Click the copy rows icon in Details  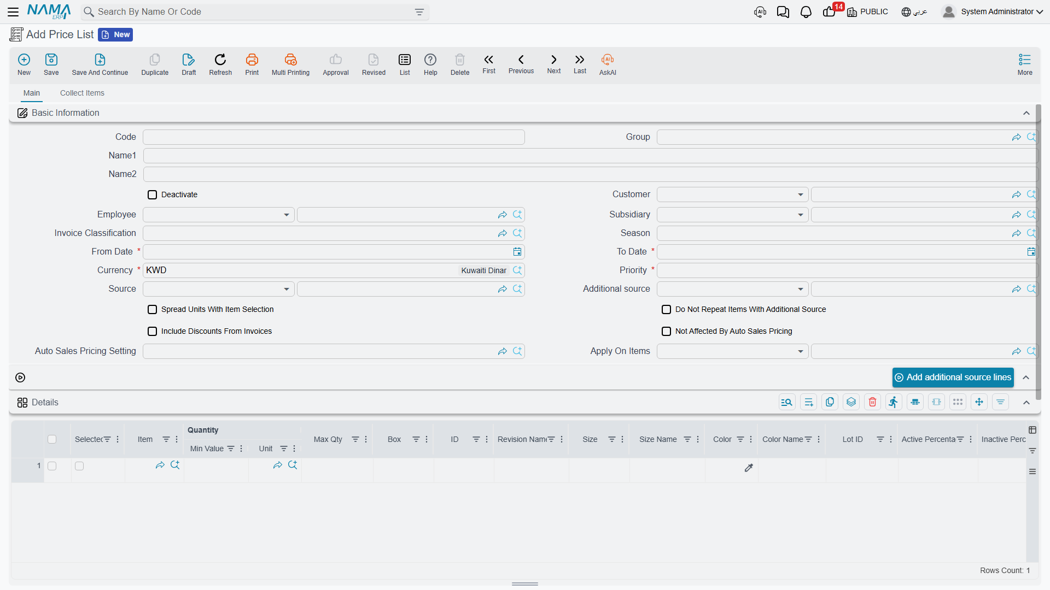pos(830,402)
